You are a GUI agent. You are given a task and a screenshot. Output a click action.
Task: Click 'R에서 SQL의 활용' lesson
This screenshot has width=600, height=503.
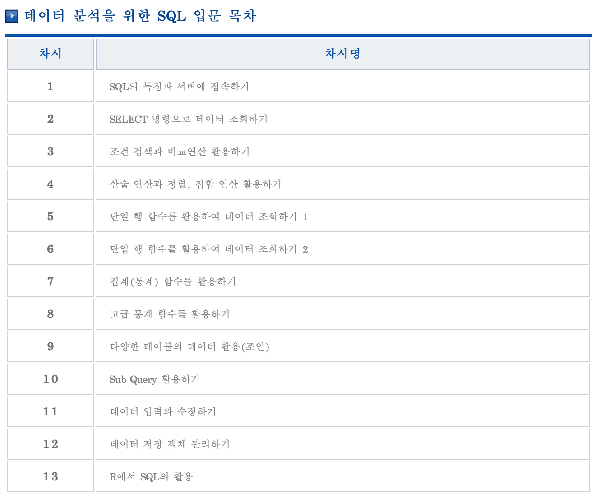tap(151, 477)
